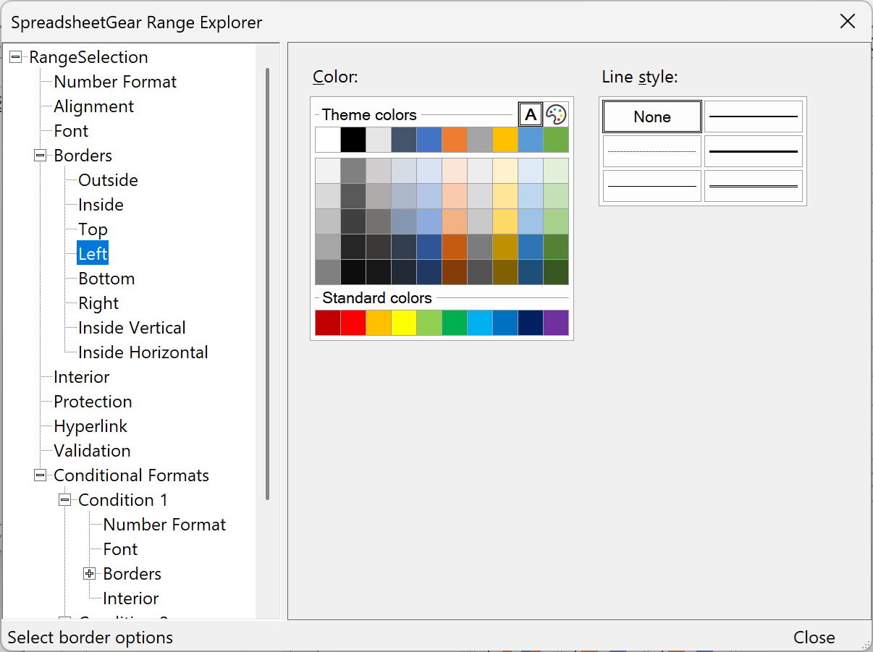Image resolution: width=873 pixels, height=652 pixels.
Task: Select the "None" line style
Action: tap(651, 116)
